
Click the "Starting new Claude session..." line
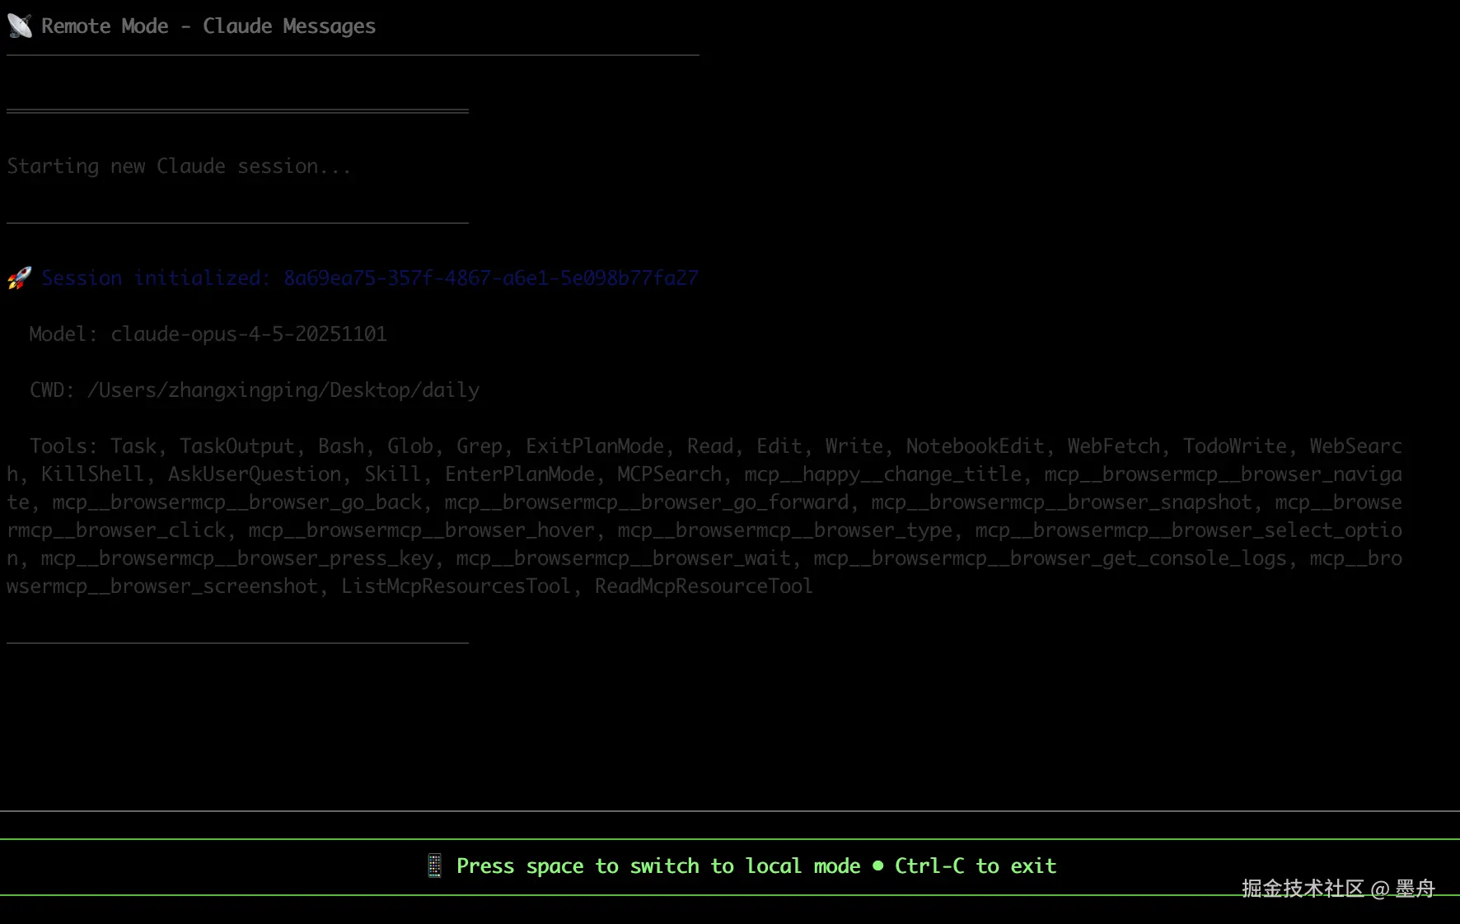click(x=179, y=166)
